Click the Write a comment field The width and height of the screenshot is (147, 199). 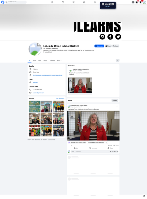95,152
